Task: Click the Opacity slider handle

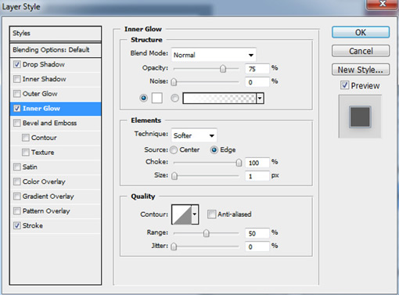Action: click(x=223, y=69)
